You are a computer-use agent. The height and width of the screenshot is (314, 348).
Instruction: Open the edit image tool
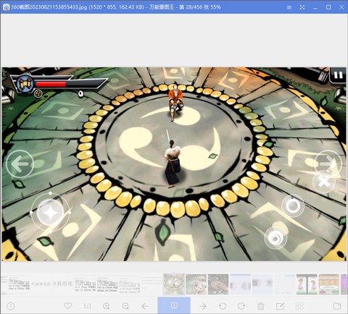[280, 306]
